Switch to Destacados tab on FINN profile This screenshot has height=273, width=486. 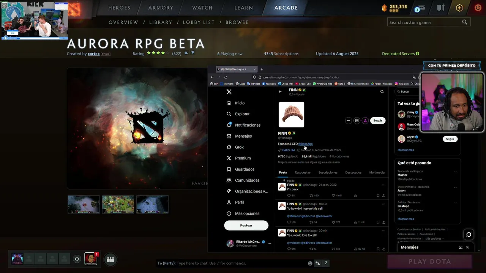[x=353, y=173]
